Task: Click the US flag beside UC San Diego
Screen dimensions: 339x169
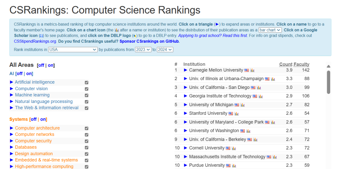Action: pos(253,88)
